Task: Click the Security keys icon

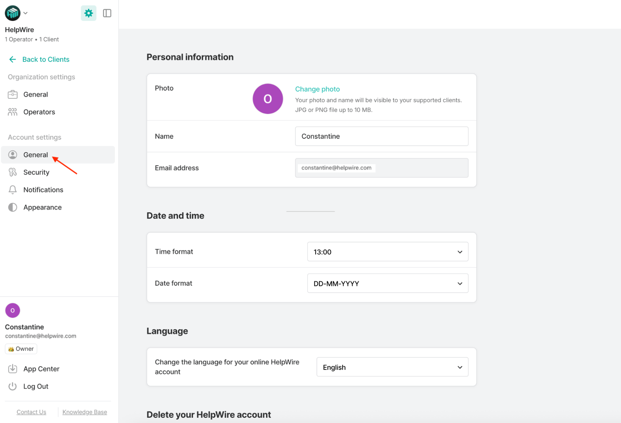Action: (12, 172)
